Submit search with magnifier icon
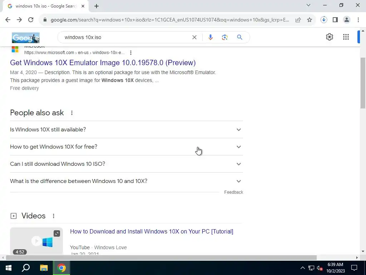Viewport: 366px width, 275px height. 239,37
